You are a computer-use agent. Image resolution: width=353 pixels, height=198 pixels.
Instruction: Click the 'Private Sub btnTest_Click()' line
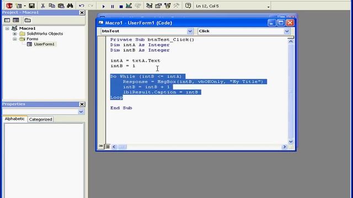[152, 40]
